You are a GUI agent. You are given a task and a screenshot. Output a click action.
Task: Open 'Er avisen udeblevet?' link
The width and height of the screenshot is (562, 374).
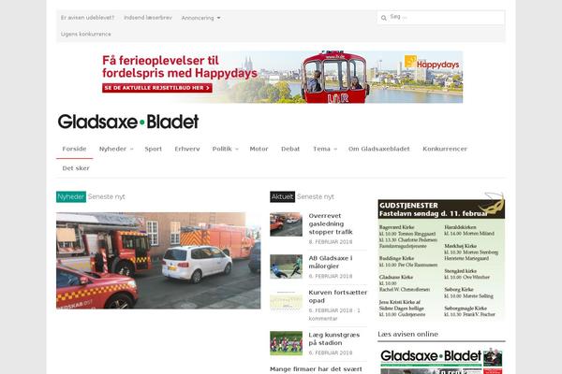pos(87,18)
